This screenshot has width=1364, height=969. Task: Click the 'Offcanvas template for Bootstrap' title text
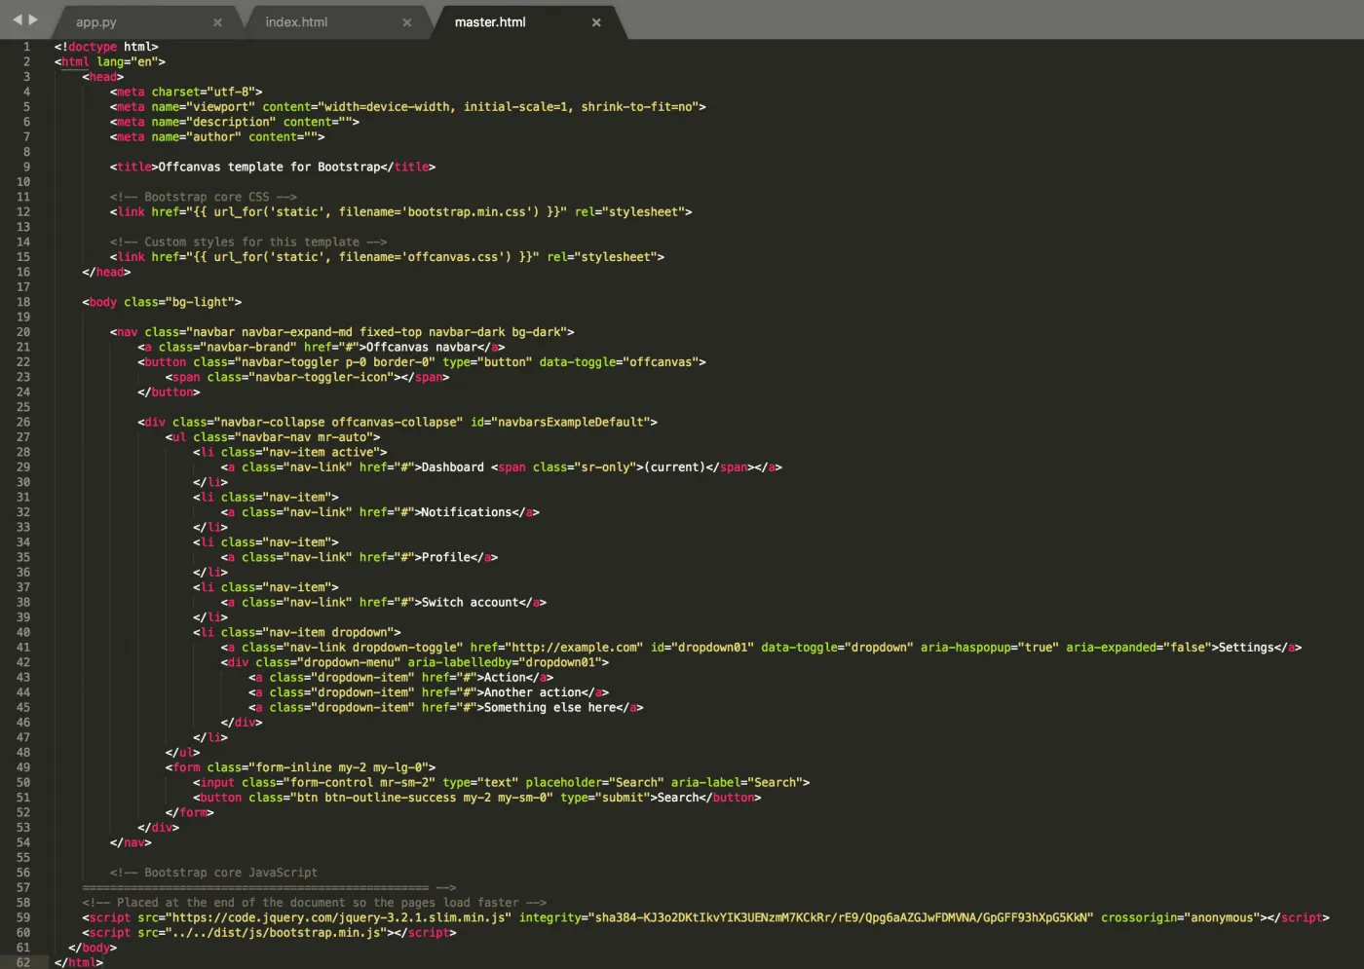point(269,167)
